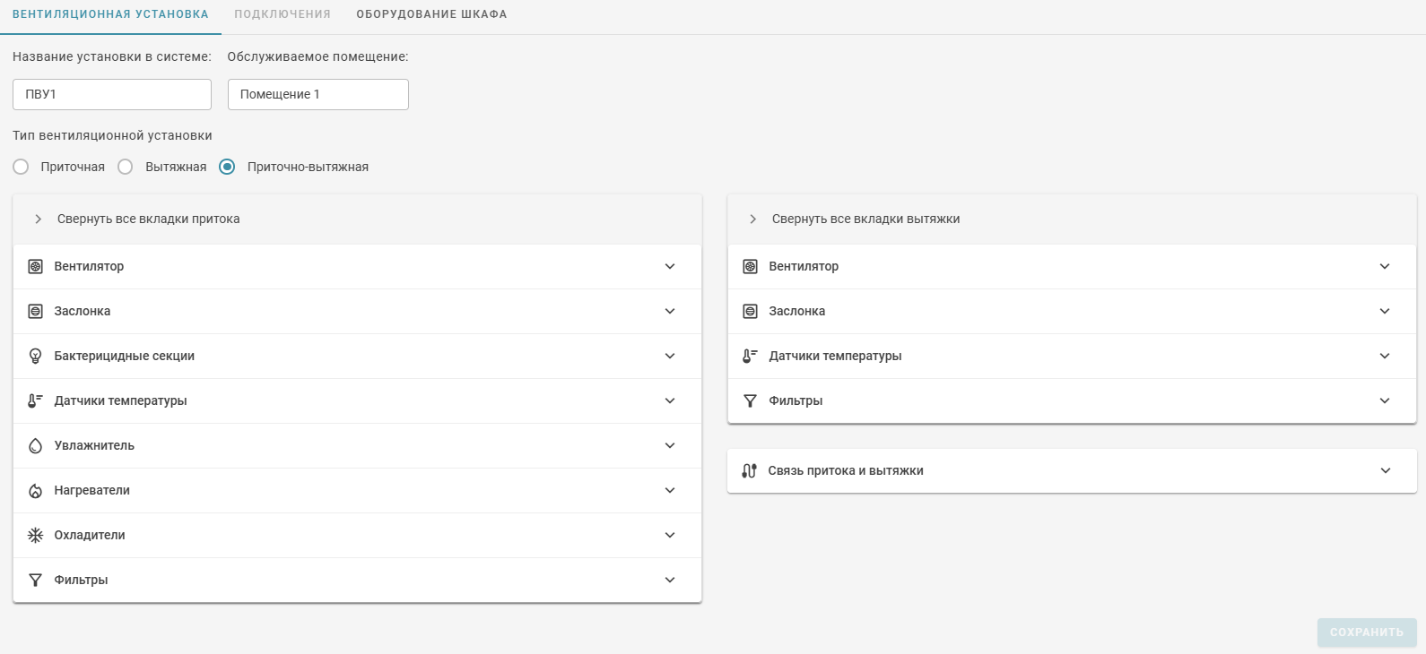Click the fan icon in supply panel
Screen dimensions: 1426x654
[35, 266]
